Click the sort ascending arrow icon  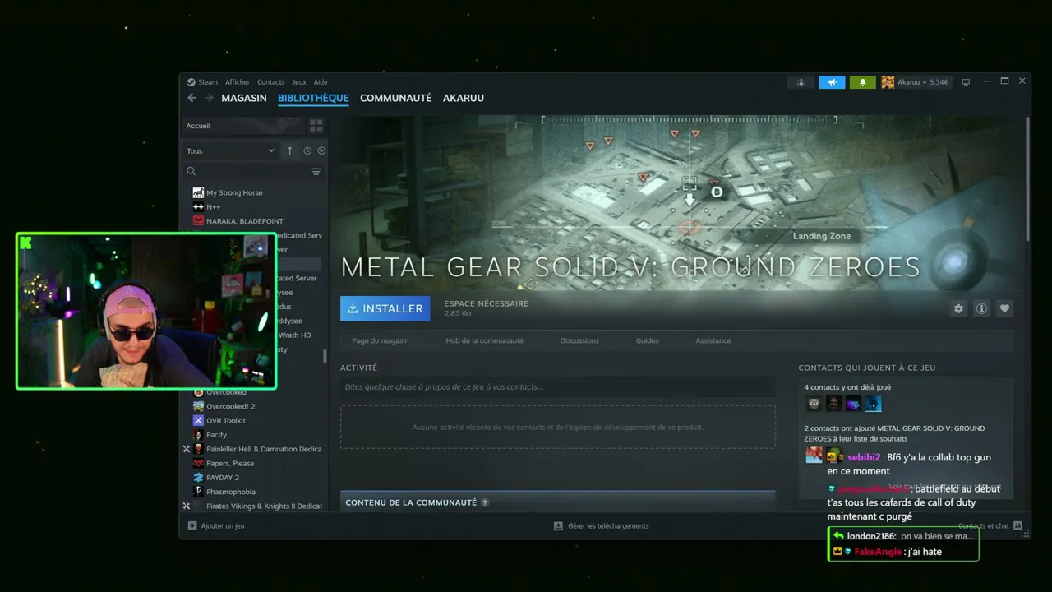289,150
